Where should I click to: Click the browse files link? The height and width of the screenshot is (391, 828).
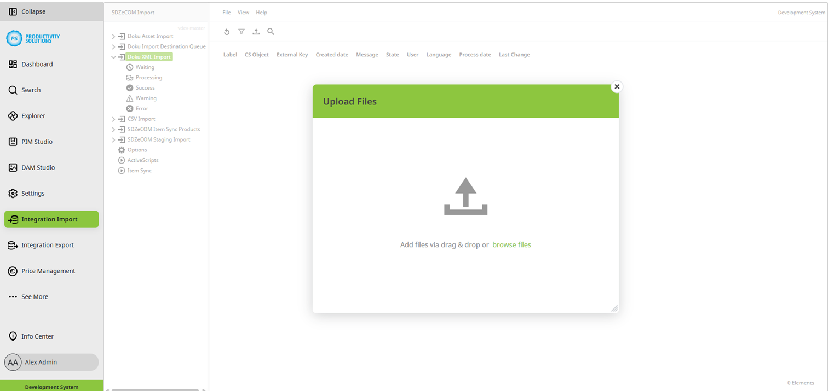pyautogui.click(x=511, y=244)
